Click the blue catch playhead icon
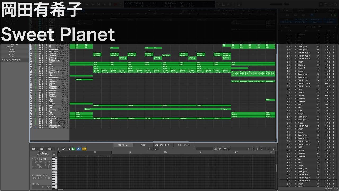This screenshot has width=339, height=191. pyautogui.click(x=79, y=149)
